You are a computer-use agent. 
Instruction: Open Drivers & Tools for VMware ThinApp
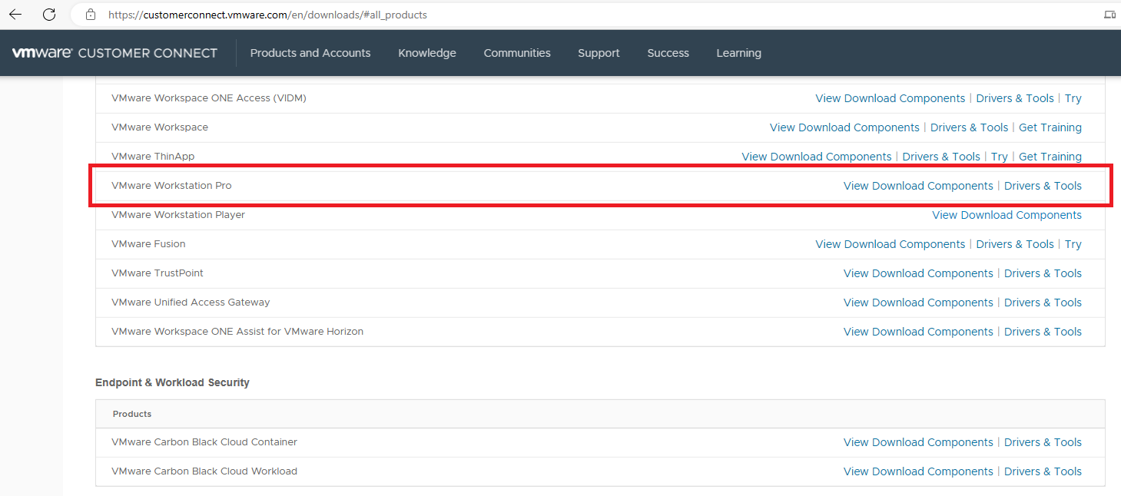(941, 157)
